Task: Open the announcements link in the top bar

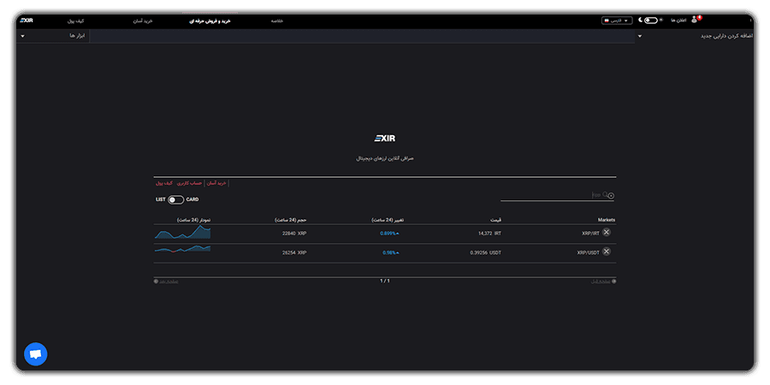Action: tap(678, 21)
